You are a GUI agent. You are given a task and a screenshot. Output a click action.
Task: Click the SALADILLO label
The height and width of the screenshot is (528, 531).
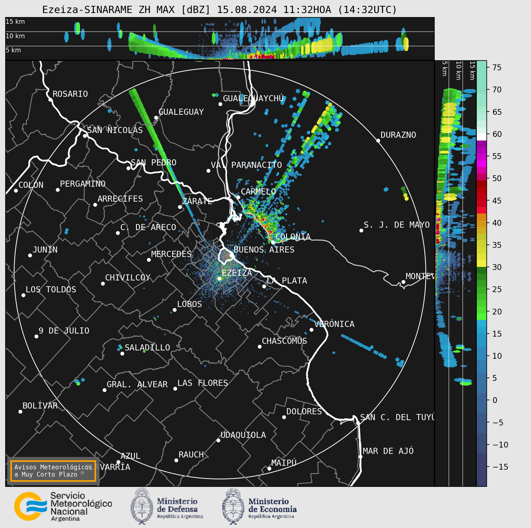[x=147, y=348]
